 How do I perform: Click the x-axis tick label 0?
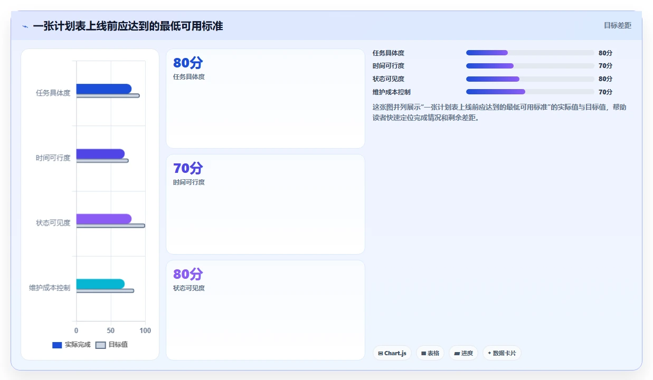[x=77, y=330]
